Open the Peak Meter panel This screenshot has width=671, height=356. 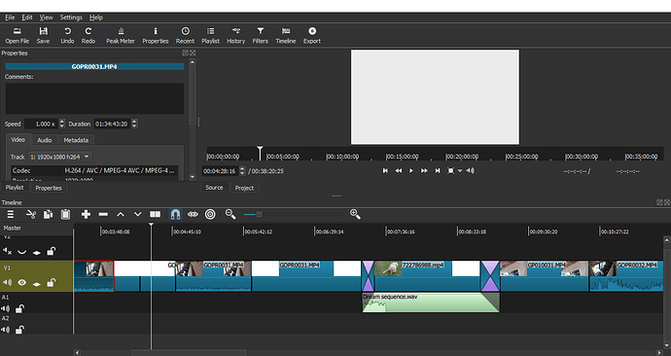[x=121, y=36]
